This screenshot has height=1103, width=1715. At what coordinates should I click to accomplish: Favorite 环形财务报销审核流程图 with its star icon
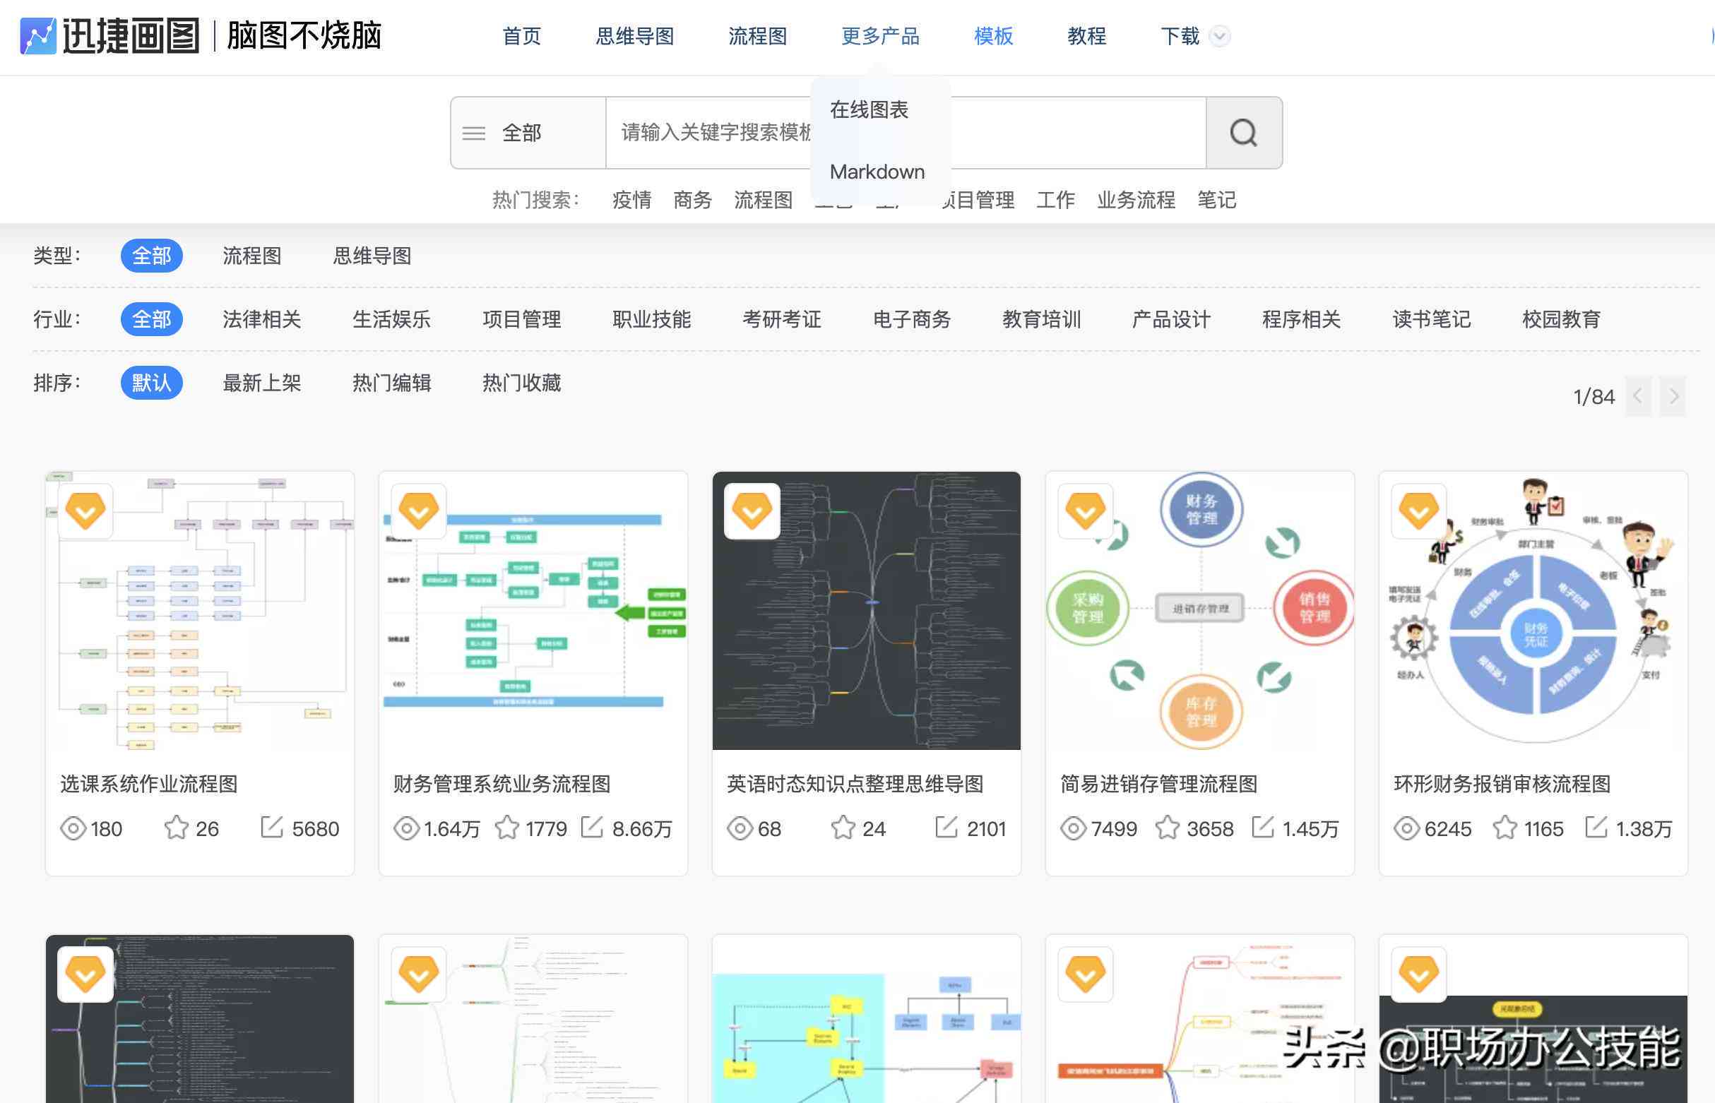pyautogui.click(x=1505, y=828)
